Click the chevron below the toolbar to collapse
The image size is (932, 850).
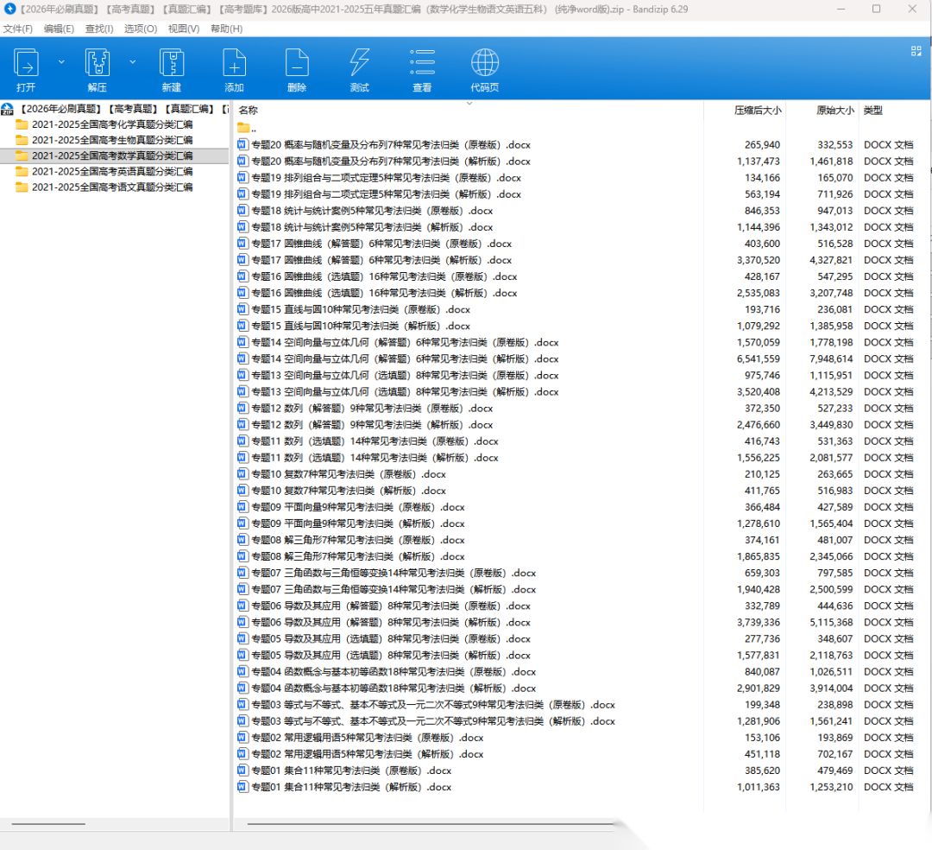pyautogui.click(x=469, y=103)
